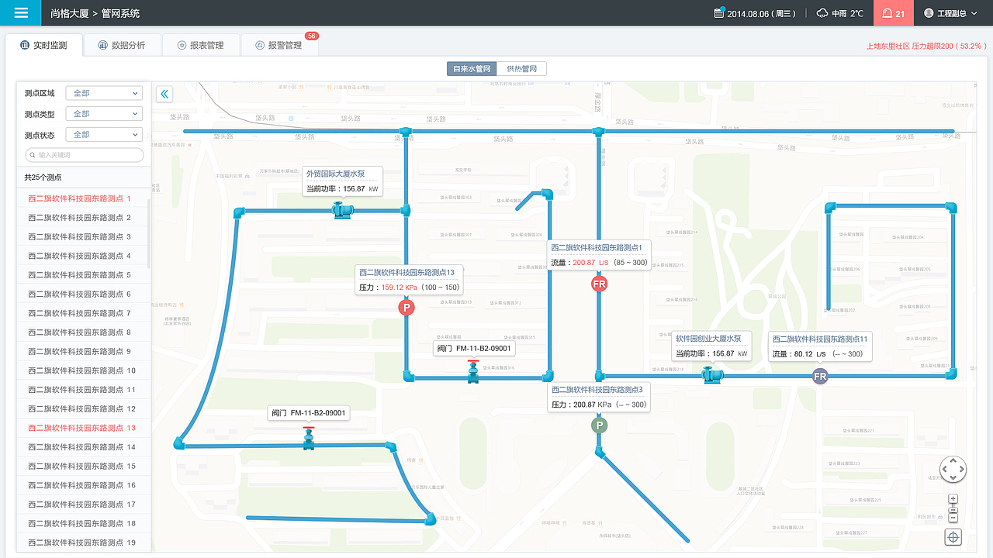
Task: Open the 报警管理 tab
Action: point(279,45)
